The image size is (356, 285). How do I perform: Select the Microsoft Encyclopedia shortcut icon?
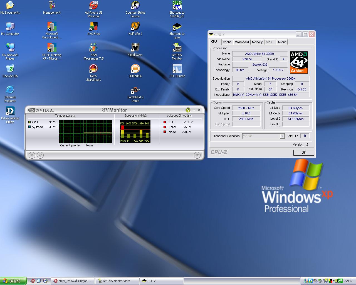point(52,30)
